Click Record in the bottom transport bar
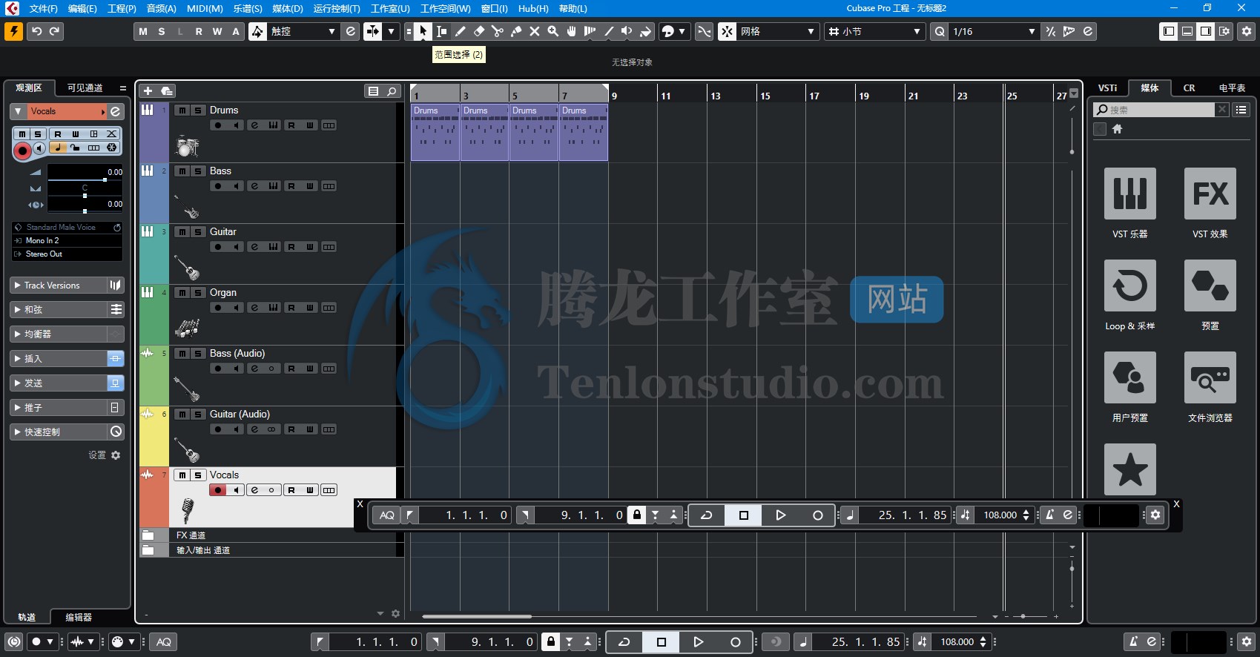 (x=735, y=641)
